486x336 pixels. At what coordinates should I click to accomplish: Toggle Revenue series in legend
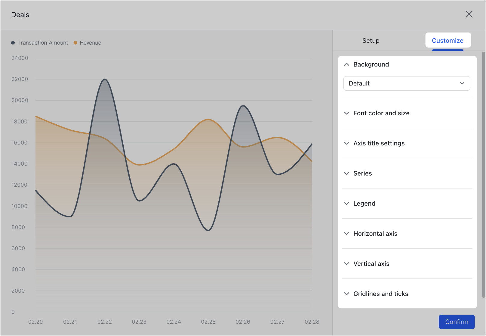tap(88, 43)
